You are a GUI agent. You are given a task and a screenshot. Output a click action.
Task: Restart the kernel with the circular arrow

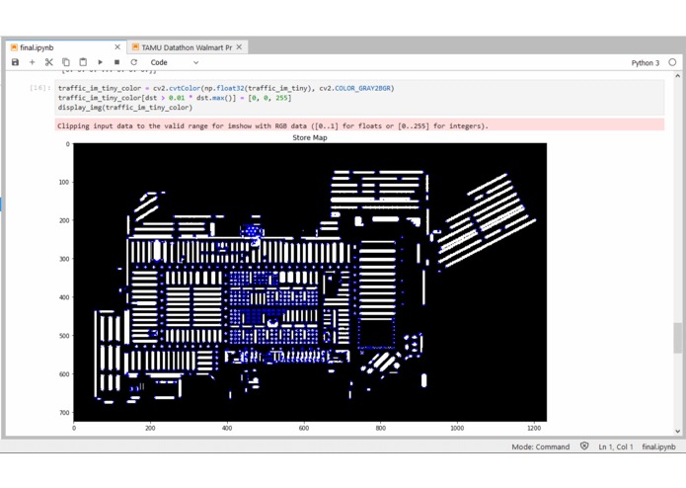(x=134, y=62)
